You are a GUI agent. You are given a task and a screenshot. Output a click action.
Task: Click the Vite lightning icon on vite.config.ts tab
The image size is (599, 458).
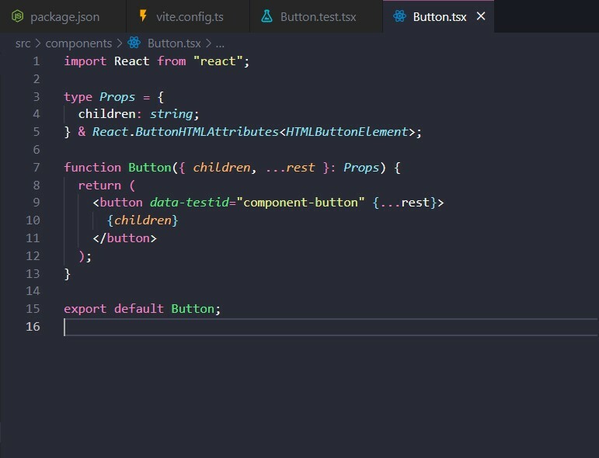143,16
